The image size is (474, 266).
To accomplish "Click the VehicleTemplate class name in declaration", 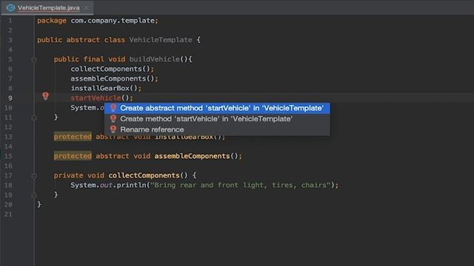I will [161, 40].
